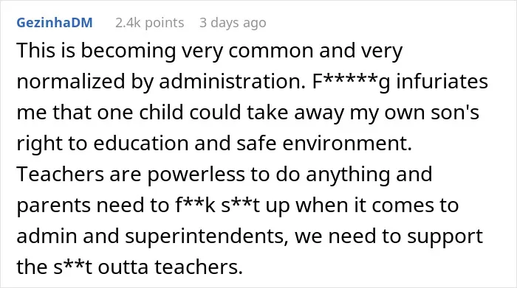Click the word 'infuriates' in the comment
This screenshot has width=517, height=288.
click(442, 81)
